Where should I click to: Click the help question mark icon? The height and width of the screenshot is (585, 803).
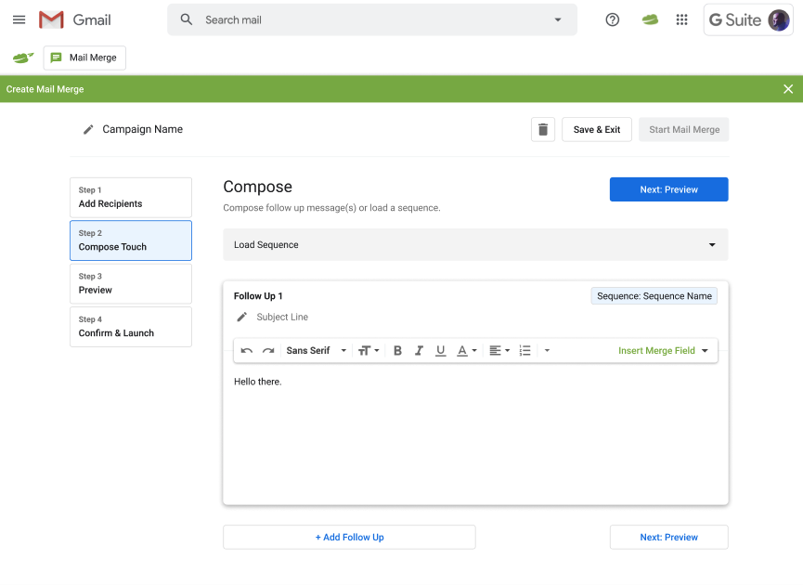pos(612,19)
